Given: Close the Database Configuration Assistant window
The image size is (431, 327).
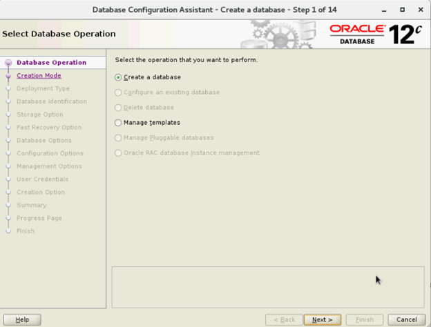Looking at the screenshot, I should pyautogui.click(x=421, y=10).
